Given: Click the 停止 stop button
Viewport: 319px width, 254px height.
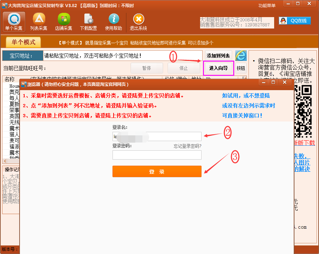Looking at the screenshot, I should click(x=183, y=68).
